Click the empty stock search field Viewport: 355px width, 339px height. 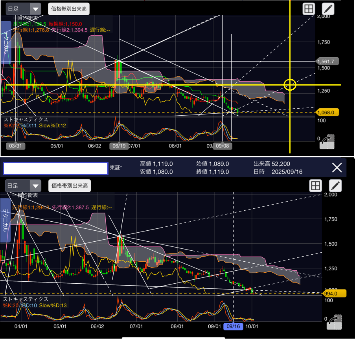point(55,168)
